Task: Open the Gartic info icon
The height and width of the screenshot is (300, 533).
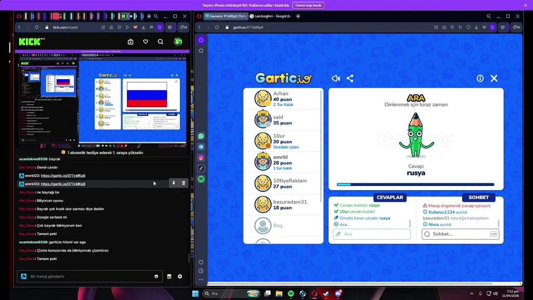Action: pyautogui.click(x=480, y=78)
